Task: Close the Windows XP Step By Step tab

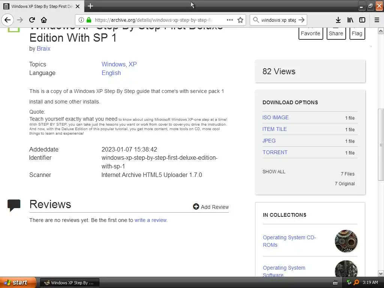Action: click(78, 6)
